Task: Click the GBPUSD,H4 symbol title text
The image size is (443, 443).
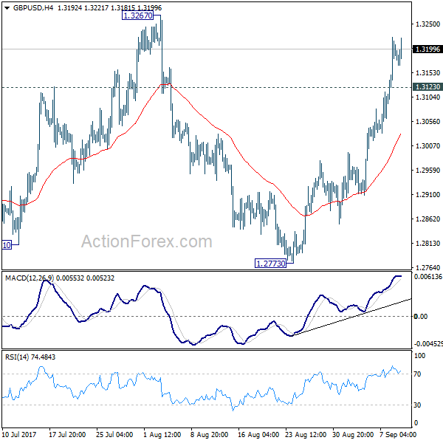Action: coord(32,7)
